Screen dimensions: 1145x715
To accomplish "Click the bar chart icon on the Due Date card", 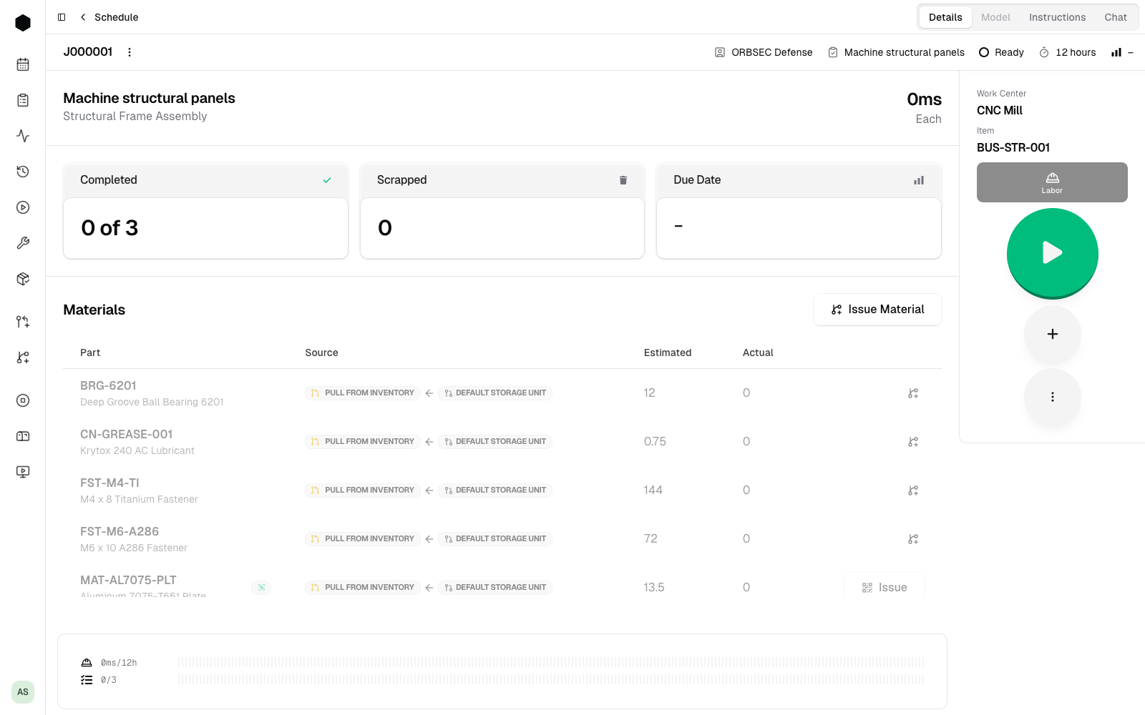I will (919, 180).
